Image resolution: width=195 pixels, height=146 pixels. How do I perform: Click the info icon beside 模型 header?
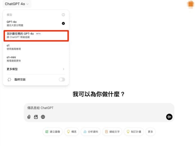[63, 15]
